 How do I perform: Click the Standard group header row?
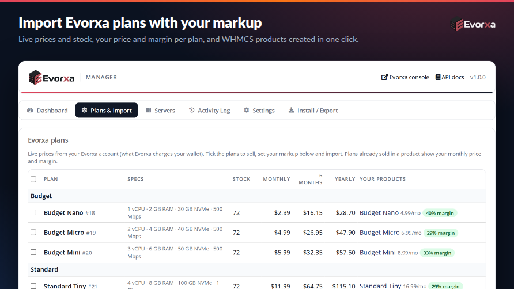(x=256, y=269)
